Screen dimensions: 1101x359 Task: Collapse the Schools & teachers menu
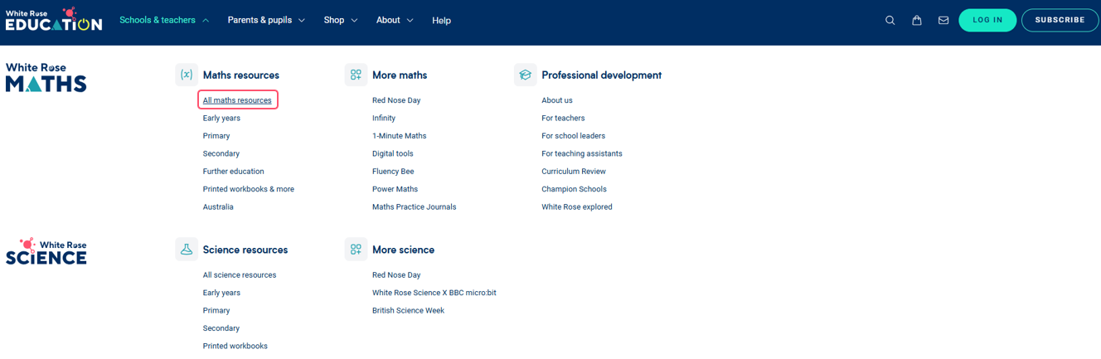pyautogui.click(x=163, y=20)
